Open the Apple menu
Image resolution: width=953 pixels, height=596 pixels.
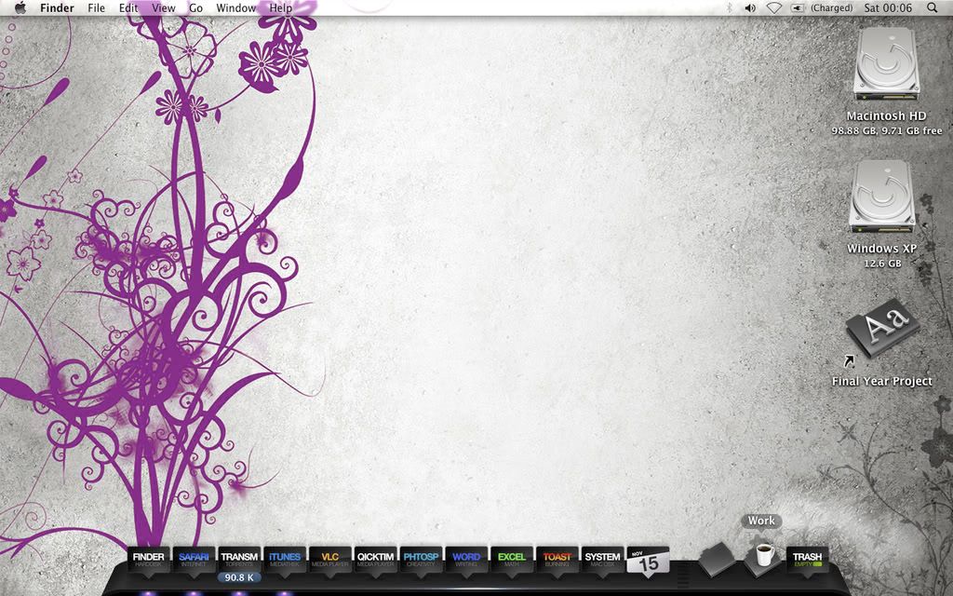(x=20, y=7)
